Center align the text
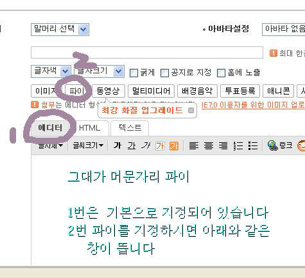The height and width of the screenshot is (278, 305). (209, 146)
